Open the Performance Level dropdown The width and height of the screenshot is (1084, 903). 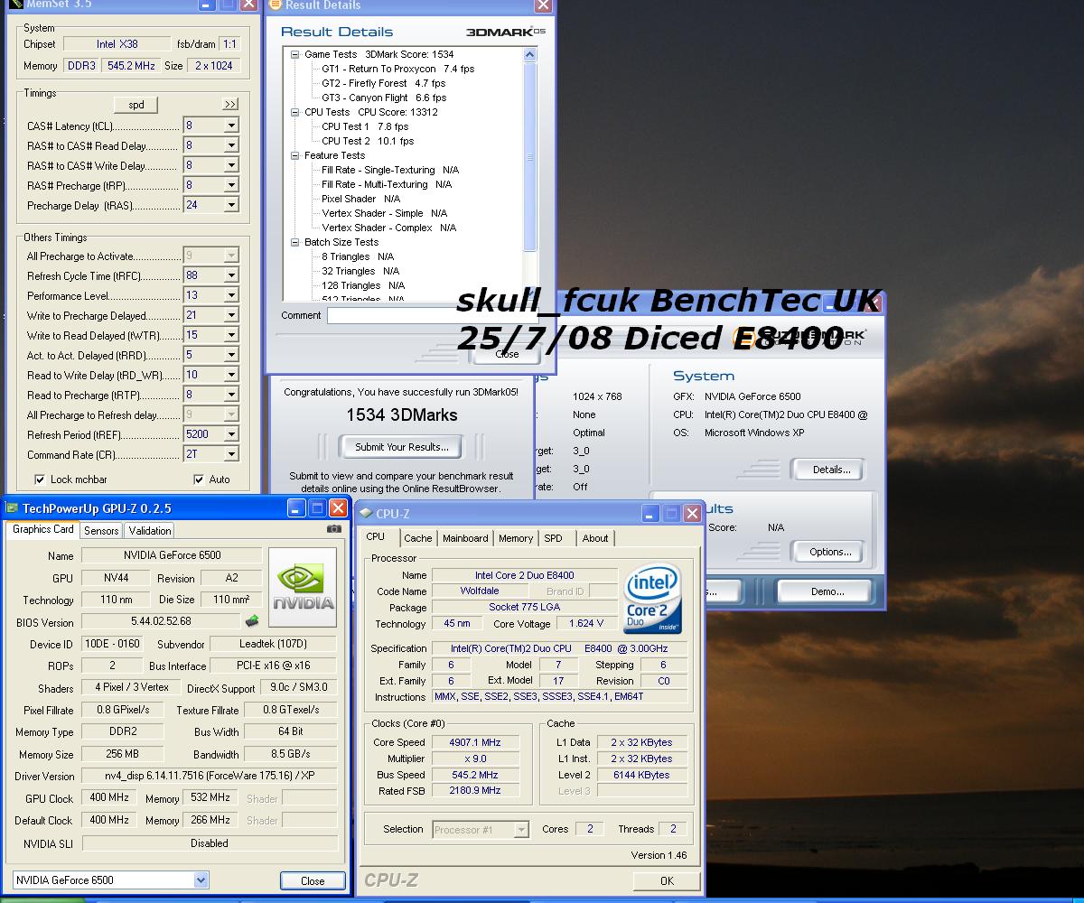coord(231,295)
